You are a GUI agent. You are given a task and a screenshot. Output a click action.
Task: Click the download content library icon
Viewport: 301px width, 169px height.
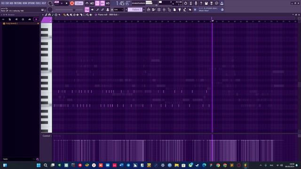click(222, 3)
